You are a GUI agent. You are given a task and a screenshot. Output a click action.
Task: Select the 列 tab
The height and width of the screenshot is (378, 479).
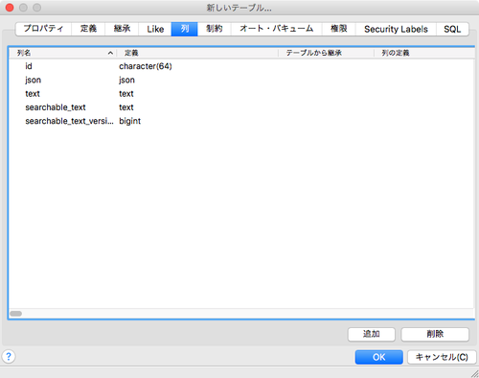pyautogui.click(x=185, y=29)
